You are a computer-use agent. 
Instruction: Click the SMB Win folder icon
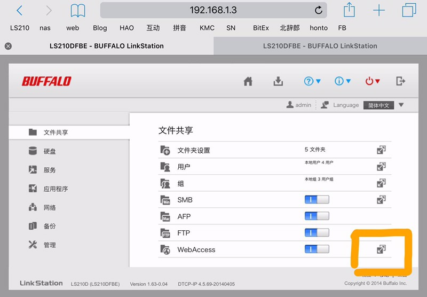165,200
